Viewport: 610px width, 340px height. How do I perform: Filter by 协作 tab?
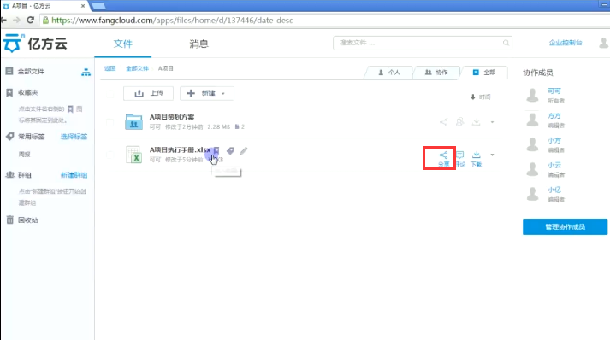pos(436,73)
